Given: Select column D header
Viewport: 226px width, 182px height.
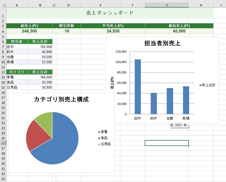Looking at the screenshot, I should pos(68,5).
